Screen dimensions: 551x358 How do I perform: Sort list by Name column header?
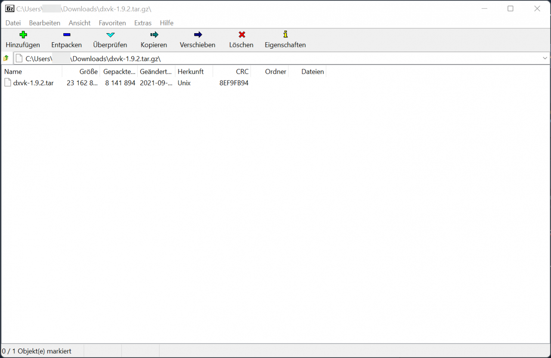coord(13,72)
